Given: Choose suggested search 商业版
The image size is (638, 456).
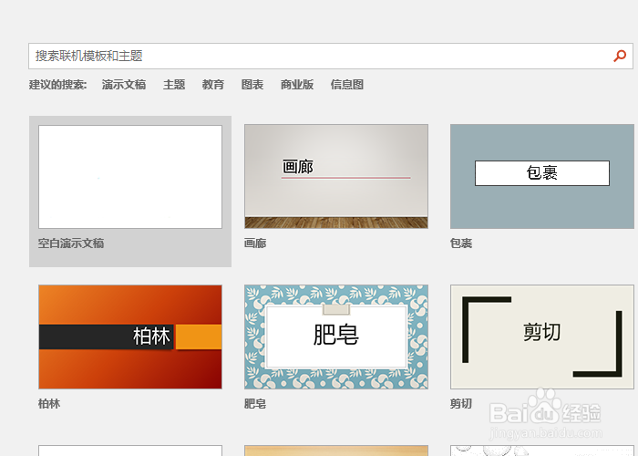Looking at the screenshot, I should coord(297,85).
